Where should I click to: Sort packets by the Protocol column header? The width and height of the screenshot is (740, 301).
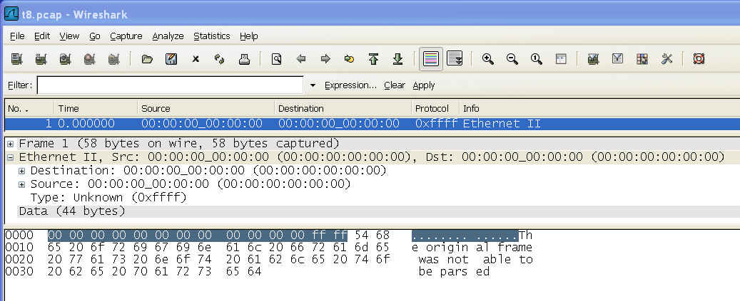[432, 108]
